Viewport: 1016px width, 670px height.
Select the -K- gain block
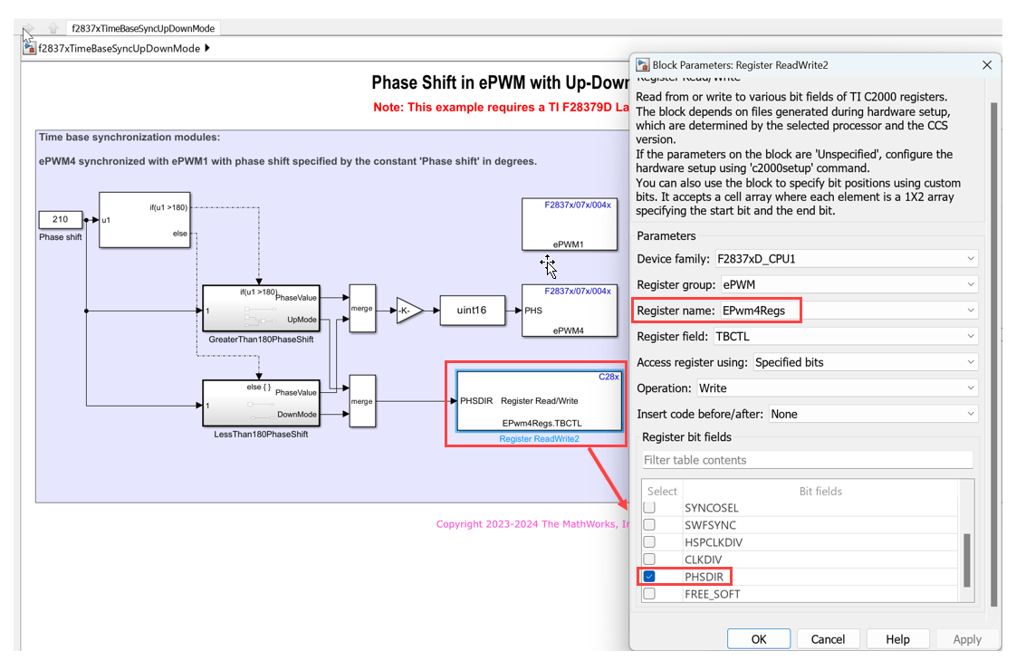click(x=409, y=311)
